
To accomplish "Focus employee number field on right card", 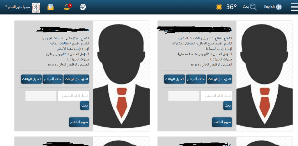I will 216,96.
